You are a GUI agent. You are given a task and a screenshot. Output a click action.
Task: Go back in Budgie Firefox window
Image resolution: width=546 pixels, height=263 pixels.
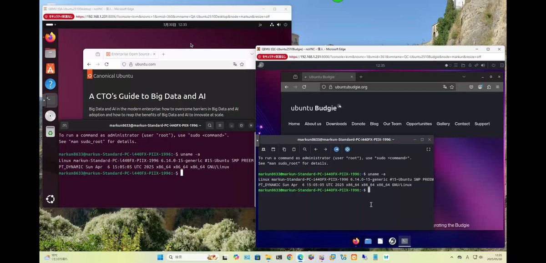287,87
